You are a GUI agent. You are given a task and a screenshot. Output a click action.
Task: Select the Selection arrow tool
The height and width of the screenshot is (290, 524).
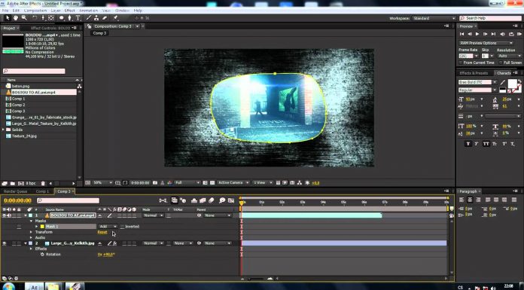pyautogui.click(x=8, y=18)
